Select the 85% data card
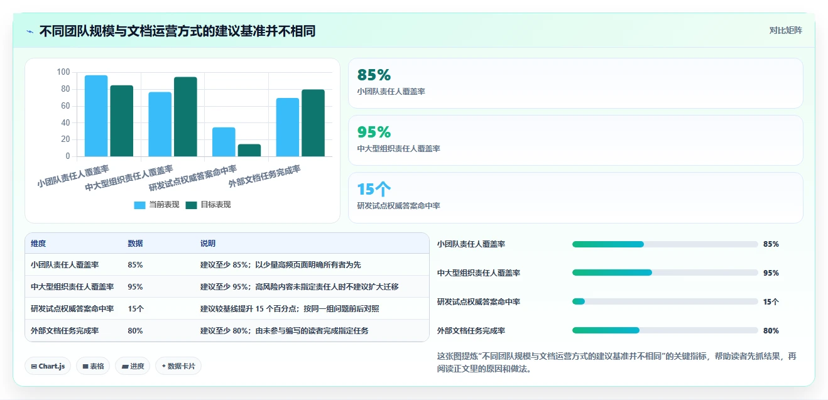Viewport: 828px width, 400px height. [x=575, y=84]
